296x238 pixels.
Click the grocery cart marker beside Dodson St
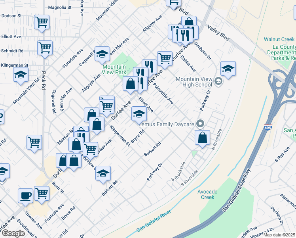[42, 23]
